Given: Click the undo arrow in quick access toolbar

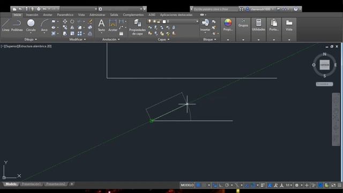Looking at the screenshot, I should point(44,9).
